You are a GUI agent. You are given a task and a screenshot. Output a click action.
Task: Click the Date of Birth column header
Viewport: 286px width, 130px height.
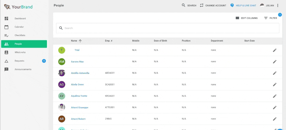click(x=160, y=41)
